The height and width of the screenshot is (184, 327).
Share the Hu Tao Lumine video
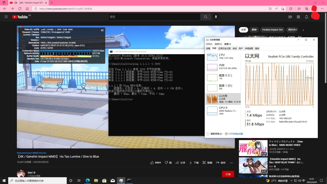180,163
